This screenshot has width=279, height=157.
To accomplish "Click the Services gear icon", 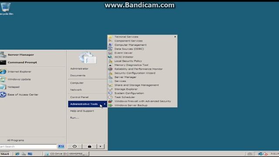I will [110, 81].
